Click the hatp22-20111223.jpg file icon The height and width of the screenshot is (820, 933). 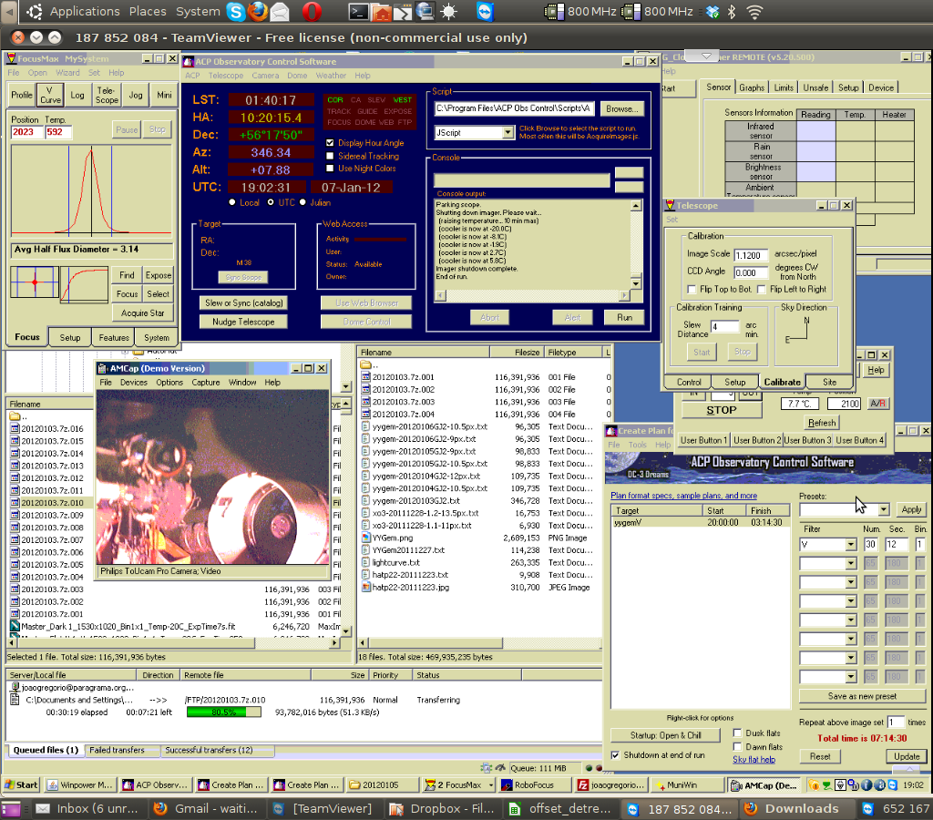coord(366,588)
